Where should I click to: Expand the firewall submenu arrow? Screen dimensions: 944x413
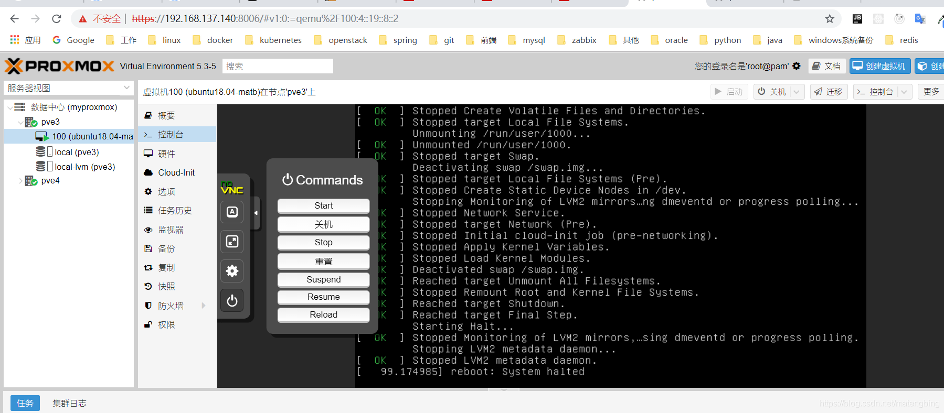point(204,306)
